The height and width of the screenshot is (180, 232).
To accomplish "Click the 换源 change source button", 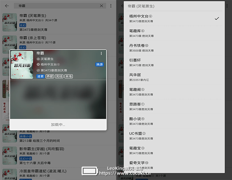I will click(99, 65).
